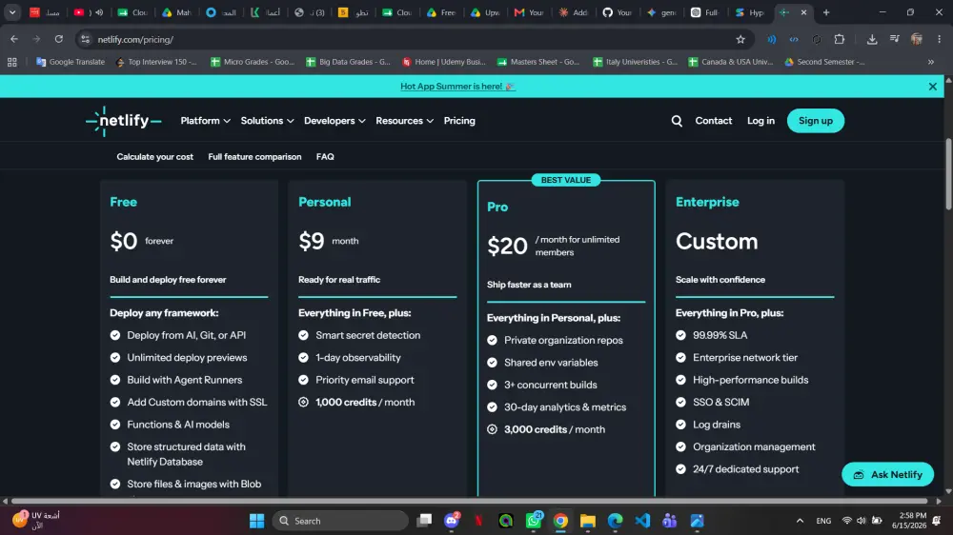Jump to the FAQ section
Image resolution: width=953 pixels, height=535 pixels.
pos(325,157)
